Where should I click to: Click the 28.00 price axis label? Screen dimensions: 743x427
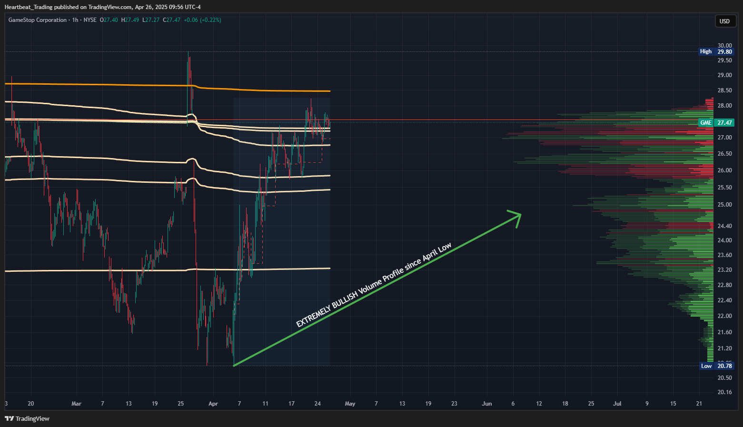point(725,106)
